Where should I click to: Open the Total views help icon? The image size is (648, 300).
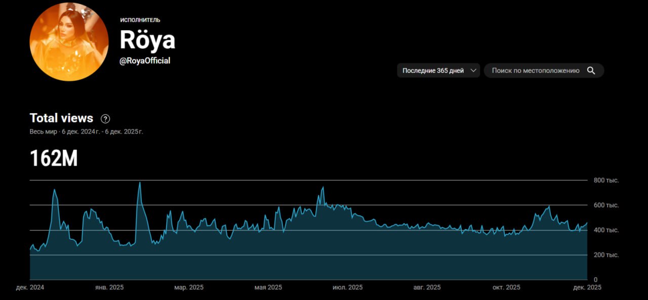pos(105,119)
